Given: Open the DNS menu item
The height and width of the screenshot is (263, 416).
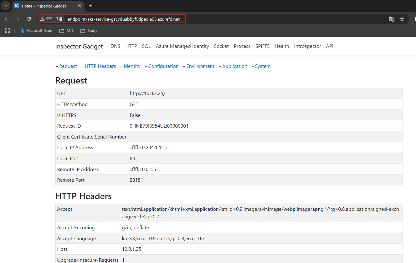Looking at the screenshot, I should tap(115, 46).
